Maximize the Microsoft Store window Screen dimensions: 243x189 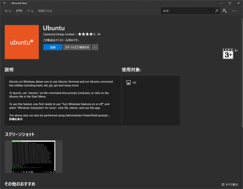click(230, 3)
